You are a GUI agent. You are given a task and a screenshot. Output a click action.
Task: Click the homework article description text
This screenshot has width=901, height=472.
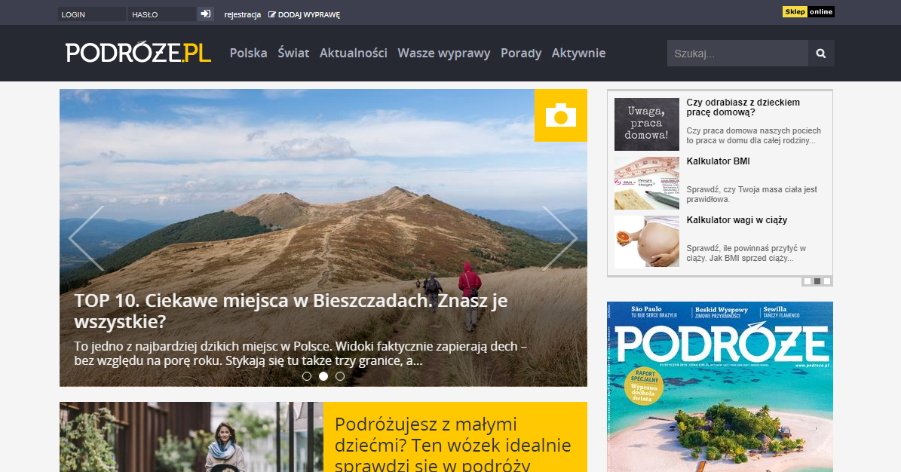(754, 136)
